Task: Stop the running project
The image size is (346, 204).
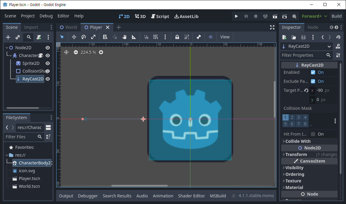Action: [256, 16]
